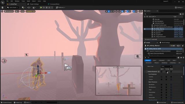This screenshot has height=104, width=185.
Task: Open the Build menu
Action: tap(28, 1)
